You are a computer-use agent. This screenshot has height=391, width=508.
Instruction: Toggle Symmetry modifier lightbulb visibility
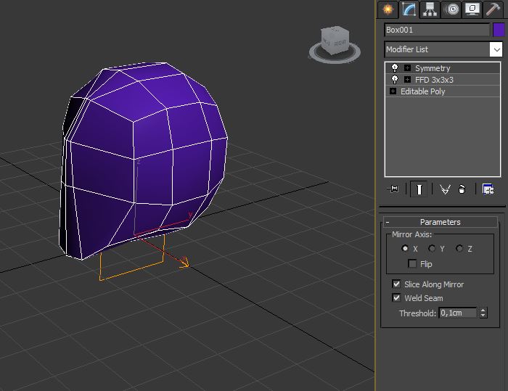395,68
